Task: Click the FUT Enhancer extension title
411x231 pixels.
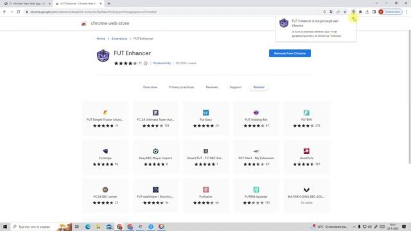Action: (x=132, y=53)
